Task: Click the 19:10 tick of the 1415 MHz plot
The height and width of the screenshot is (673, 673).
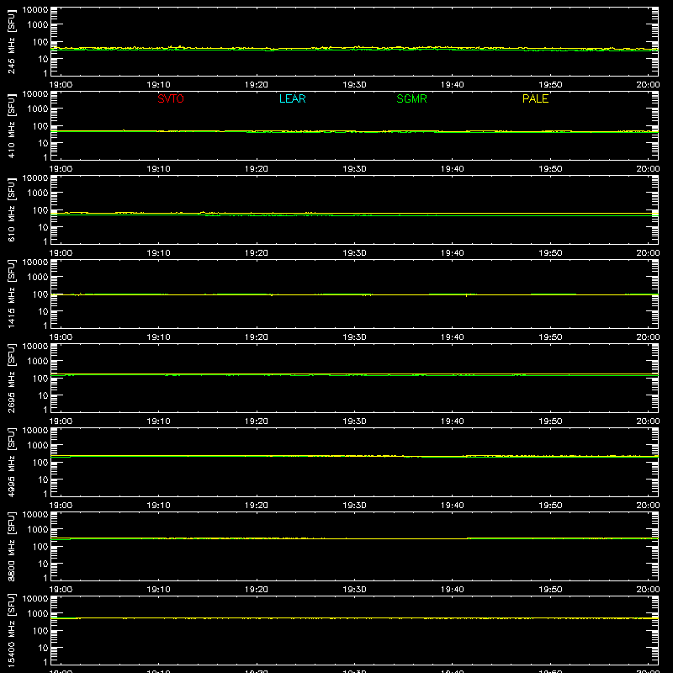Action: coord(158,337)
